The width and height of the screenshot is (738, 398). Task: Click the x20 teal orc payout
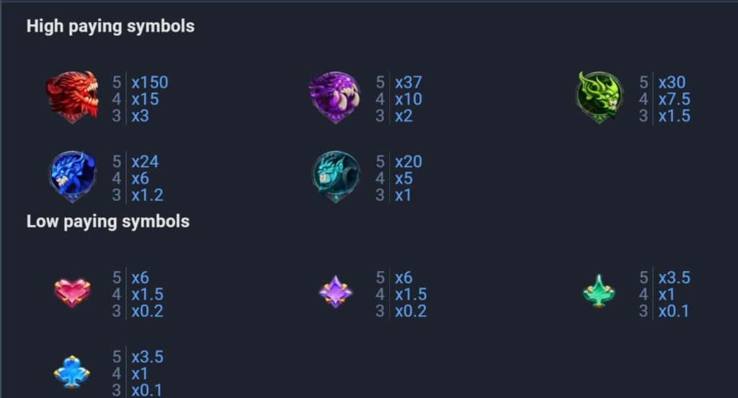(x=408, y=162)
